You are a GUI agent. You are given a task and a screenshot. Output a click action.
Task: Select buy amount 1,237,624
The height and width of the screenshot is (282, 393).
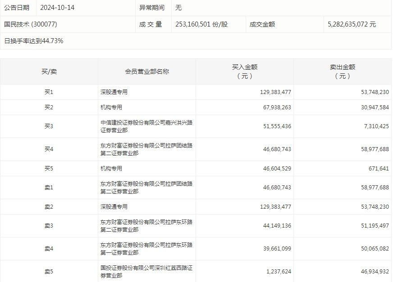[279, 272]
